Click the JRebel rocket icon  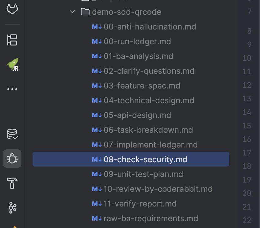(x=12, y=65)
